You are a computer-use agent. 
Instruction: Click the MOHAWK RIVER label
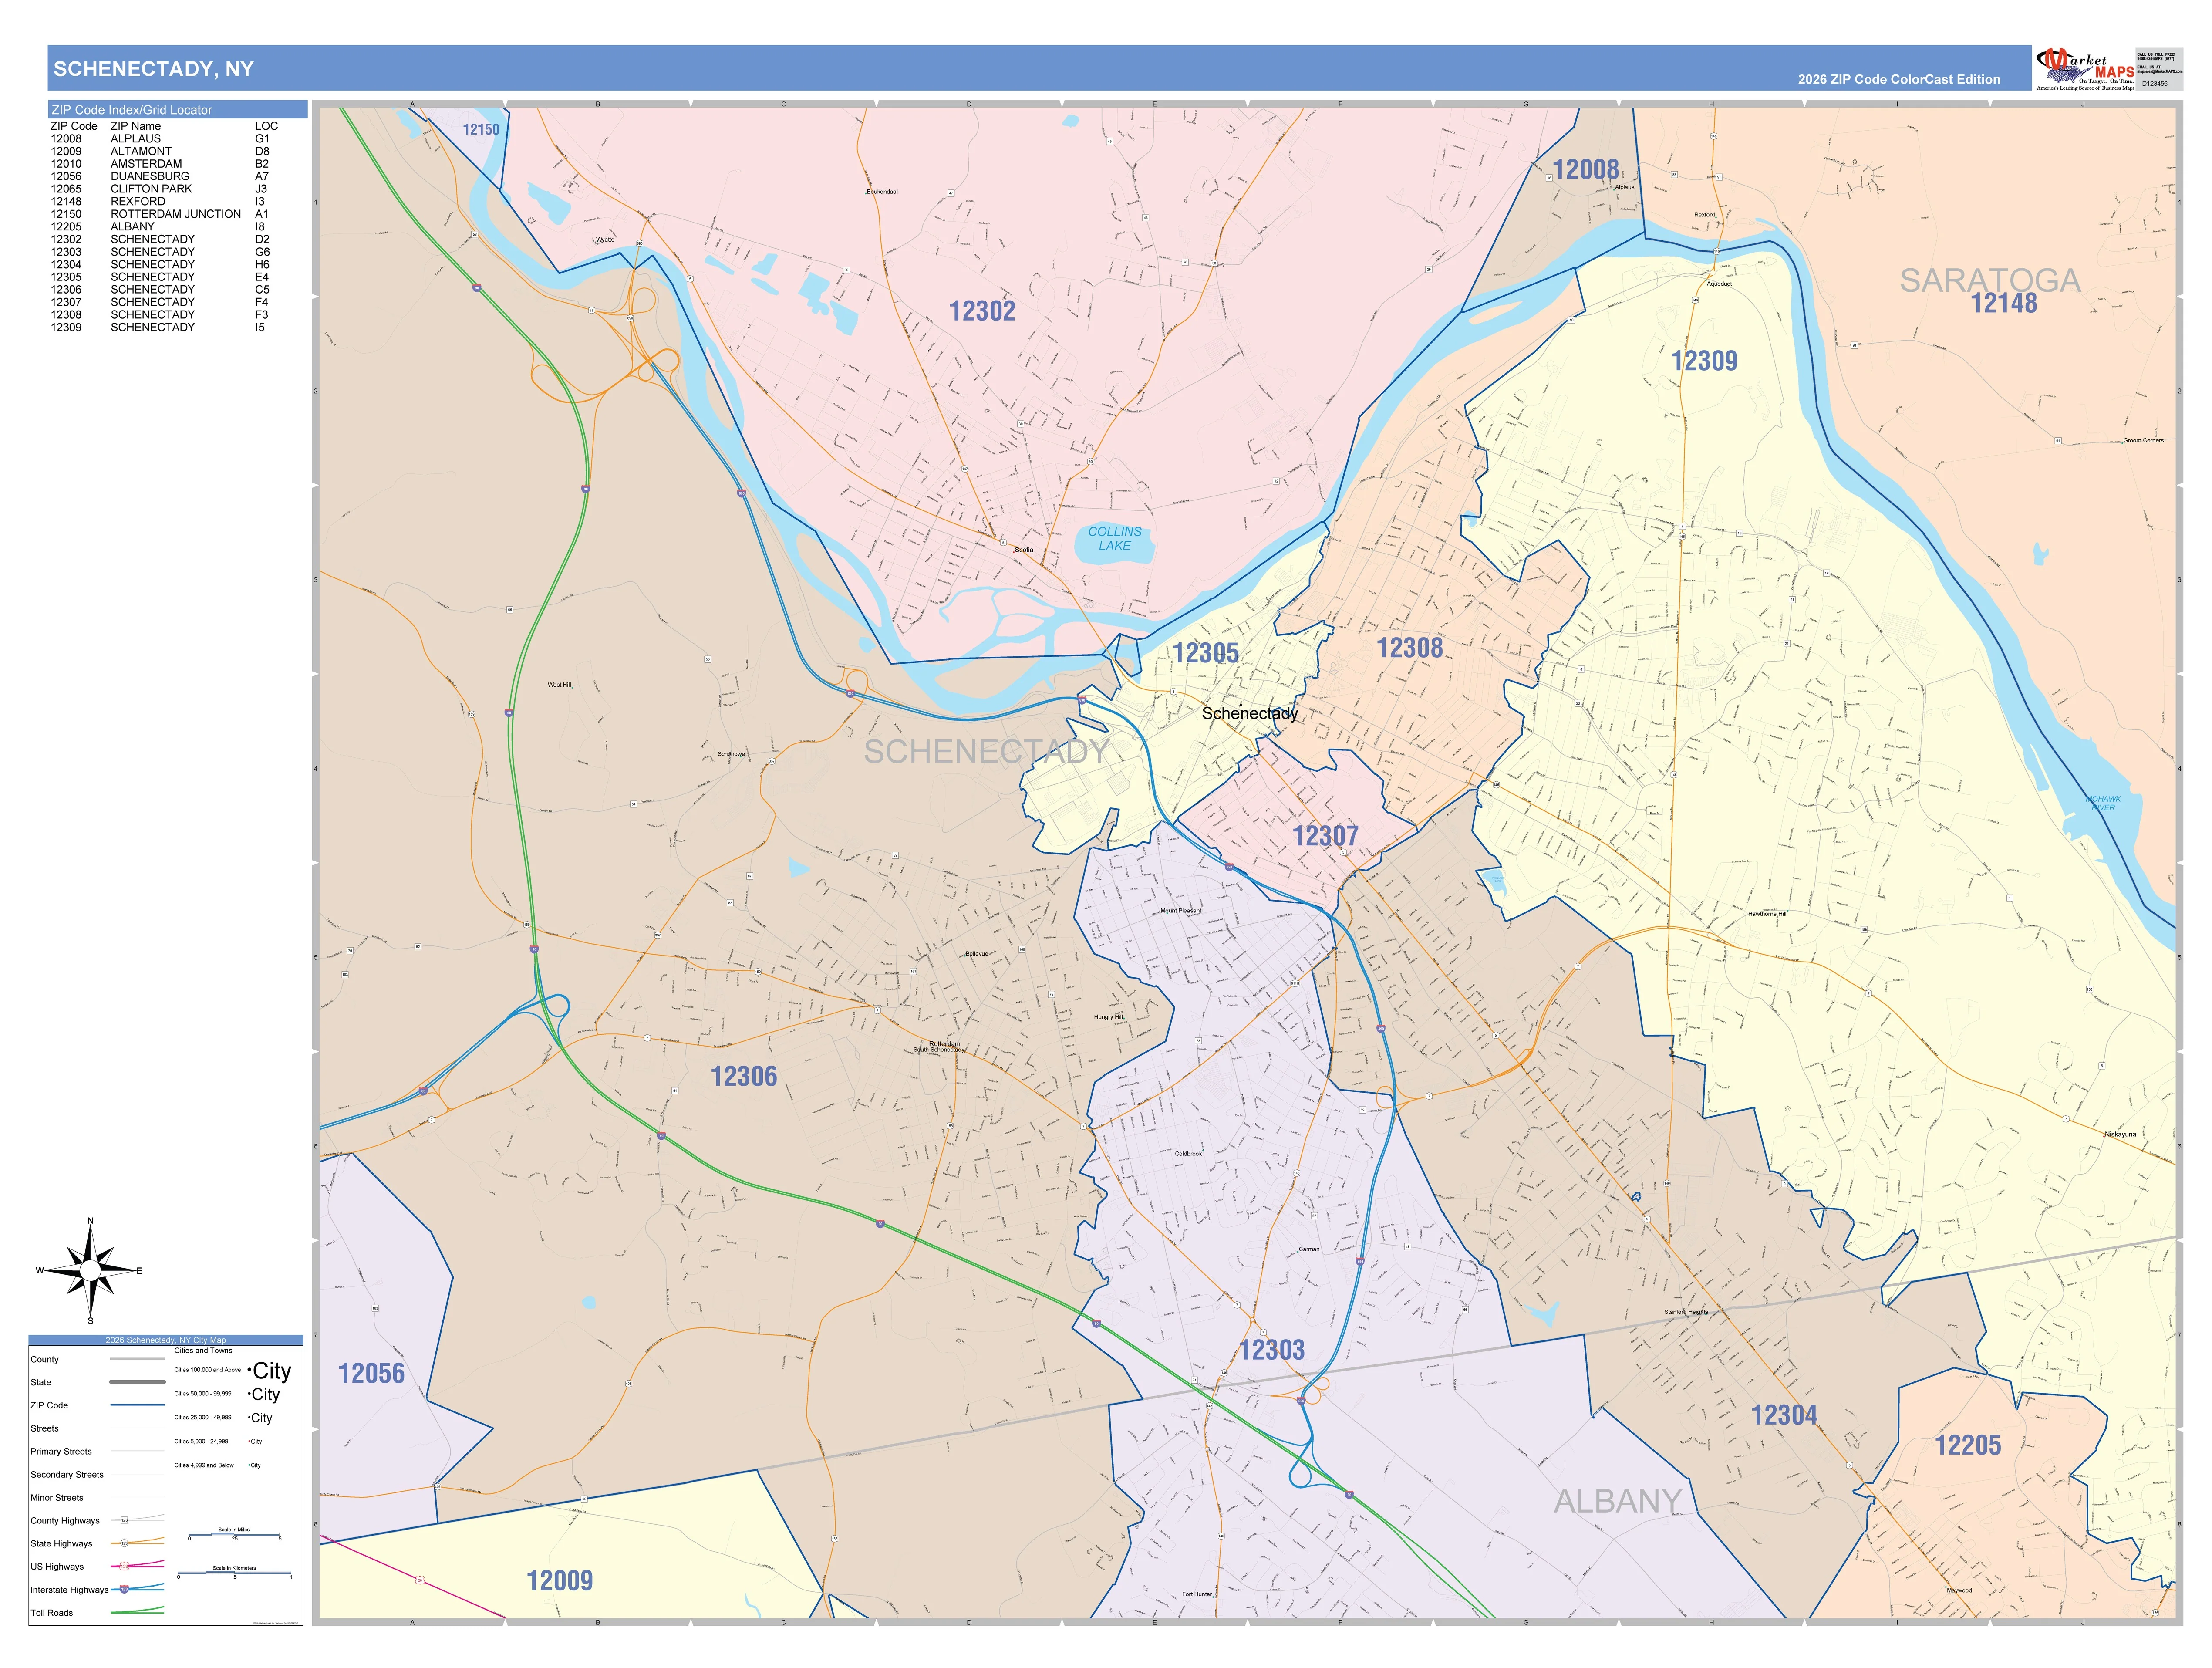tap(2103, 802)
